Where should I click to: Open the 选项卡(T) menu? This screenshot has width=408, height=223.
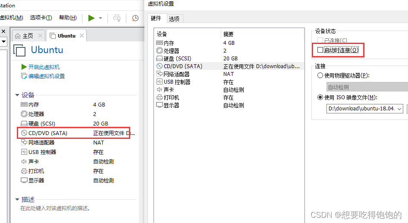pyautogui.click(x=41, y=17)
